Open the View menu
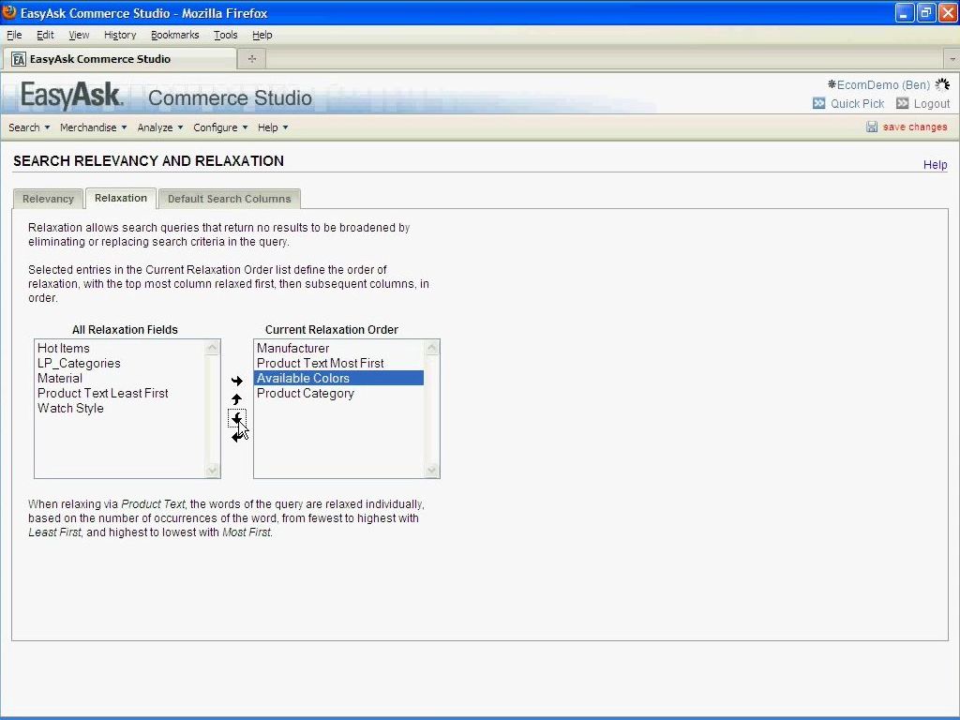 (79, 35)
